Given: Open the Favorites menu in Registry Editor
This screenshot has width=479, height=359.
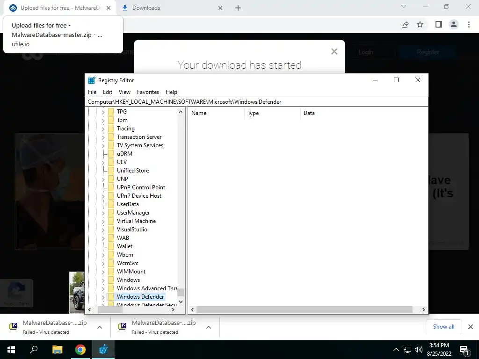Looking at the screenshot, I should pyautogui.click(x=148, y=92).
